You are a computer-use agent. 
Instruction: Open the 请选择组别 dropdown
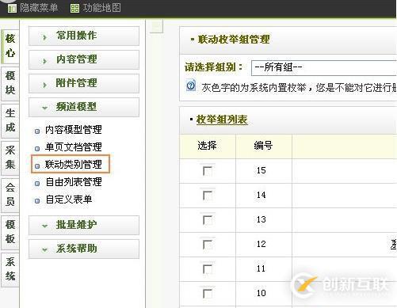[324, 68]
